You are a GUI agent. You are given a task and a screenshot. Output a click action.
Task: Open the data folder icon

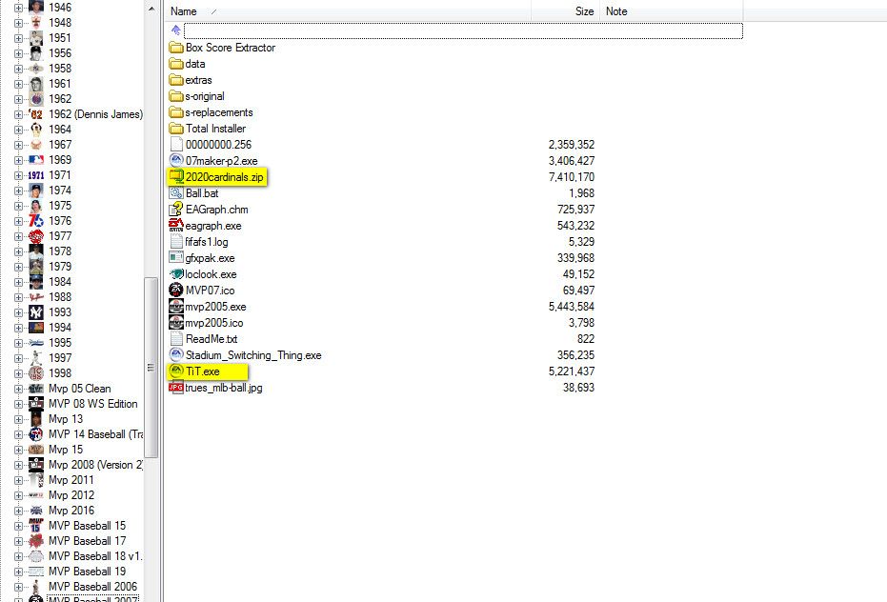click(176, 64)
